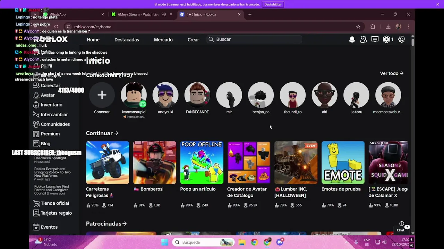Go to Home in Roblox navigation
This screenshot has width=444, height=249.
pos(93,40)
